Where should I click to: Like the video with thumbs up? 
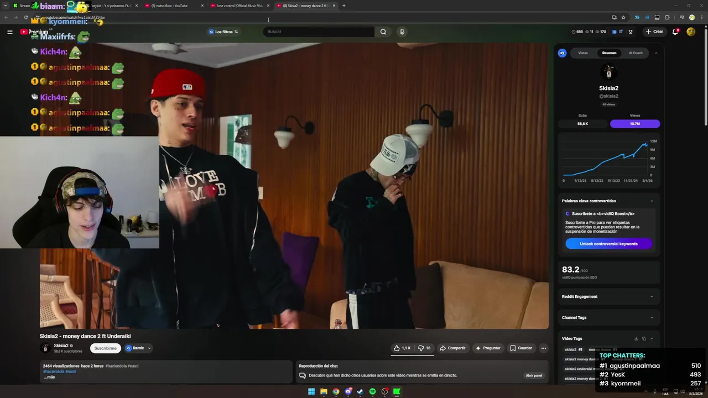402,348
